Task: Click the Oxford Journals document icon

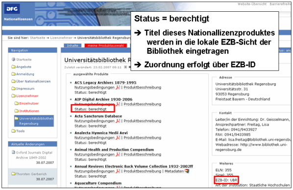Action: point(13,152)
